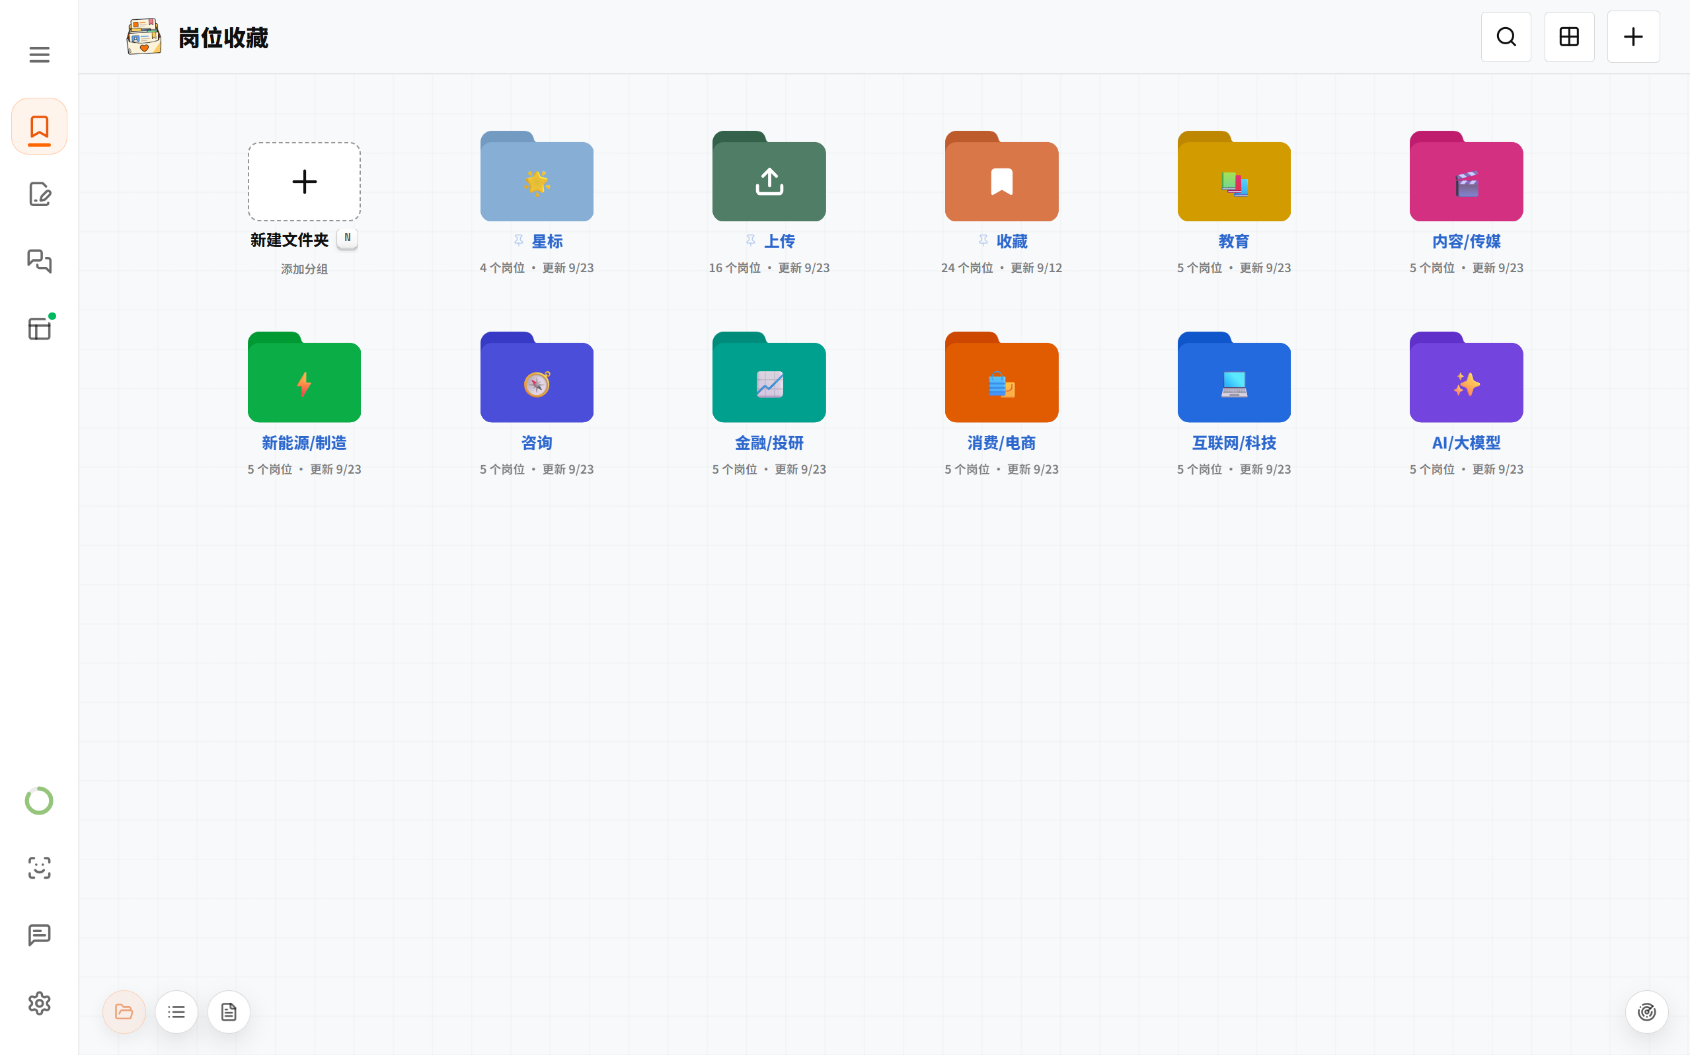
Task: Click the 岗位收藏 mailbox logo
Action: (x=144, y=37)
